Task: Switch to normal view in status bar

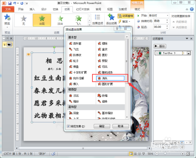Action: [131, 154]
